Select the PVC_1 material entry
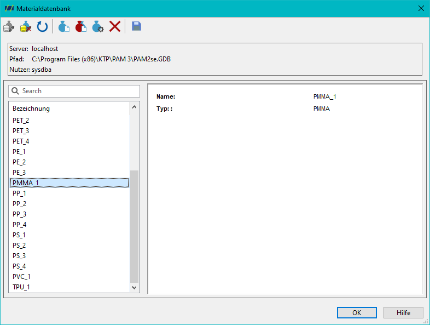 coord(69,276)
